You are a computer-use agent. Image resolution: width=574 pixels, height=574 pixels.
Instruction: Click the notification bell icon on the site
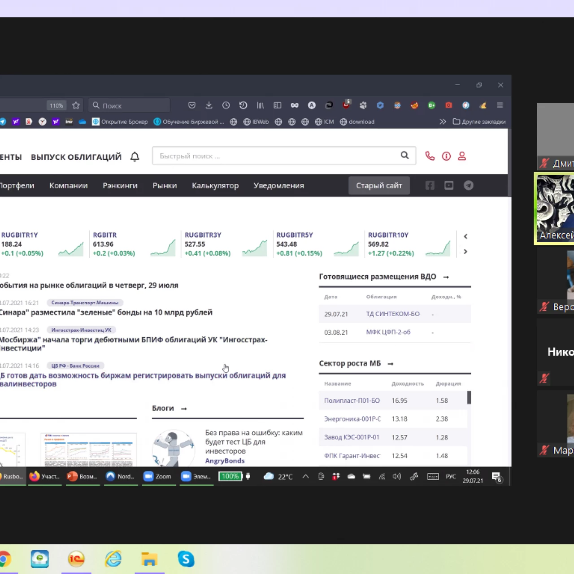click(135, 157)
